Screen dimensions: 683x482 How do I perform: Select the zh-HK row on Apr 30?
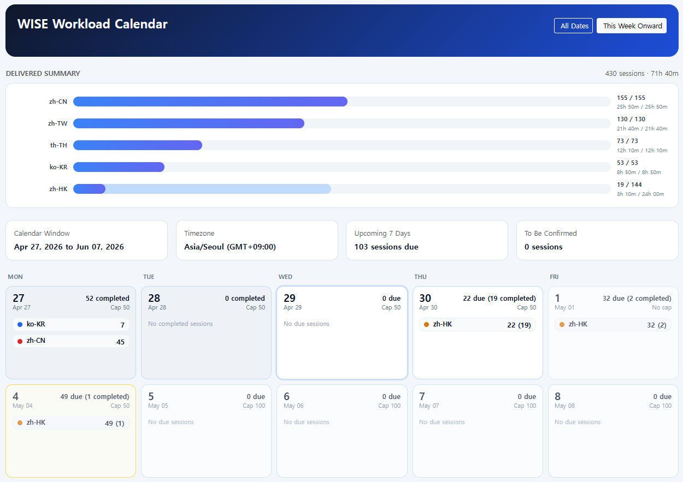[x=478, y=325]
